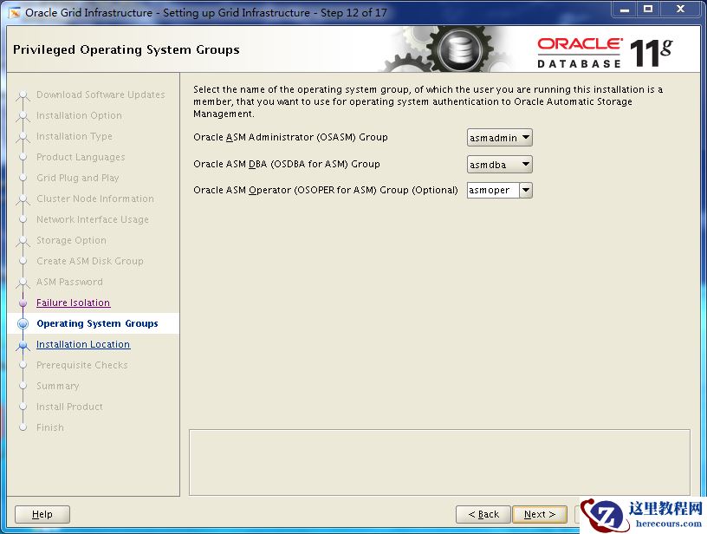Expand the asmoper combo box arrow
The height and width of the screenshot is (534, 707).
(526, 191)
